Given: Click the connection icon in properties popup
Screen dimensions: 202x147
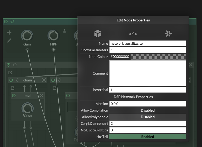Looking at the screenshot, I should tap(133, 34).
